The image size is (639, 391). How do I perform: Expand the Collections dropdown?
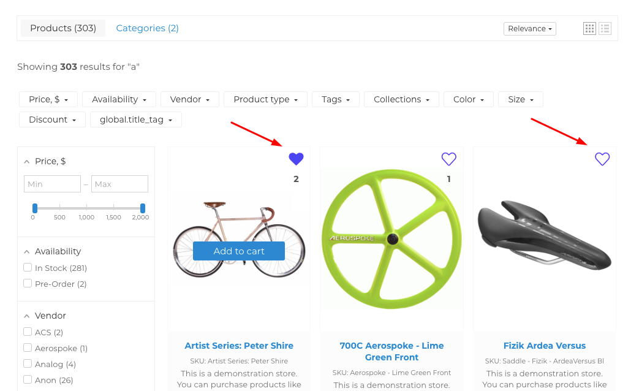tap(401, 99)
